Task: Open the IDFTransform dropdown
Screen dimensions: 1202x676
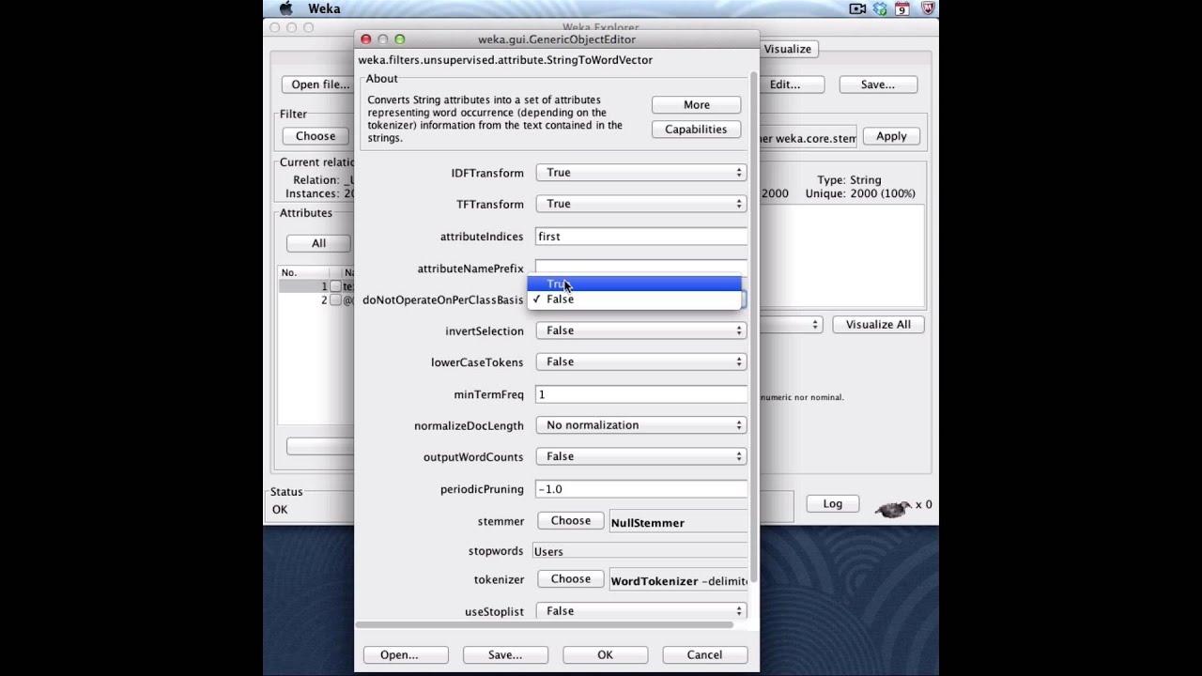Action: point(641,173)
